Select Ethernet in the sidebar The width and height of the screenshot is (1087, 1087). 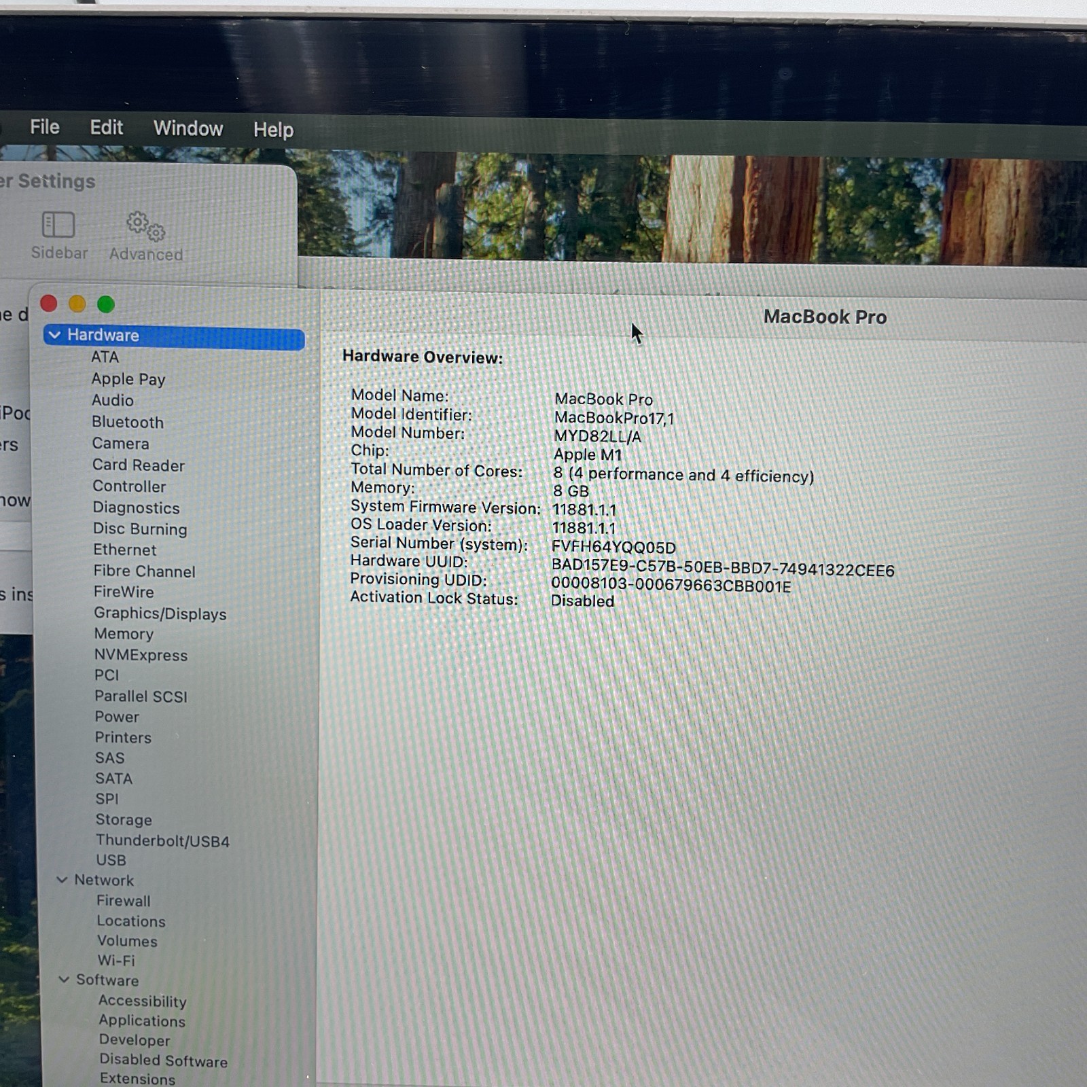coord(125,550)
